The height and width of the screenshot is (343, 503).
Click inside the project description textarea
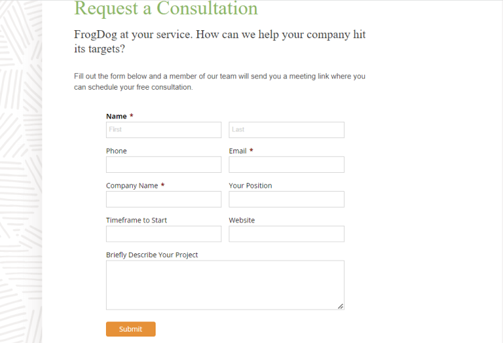(x=225, y=285)
